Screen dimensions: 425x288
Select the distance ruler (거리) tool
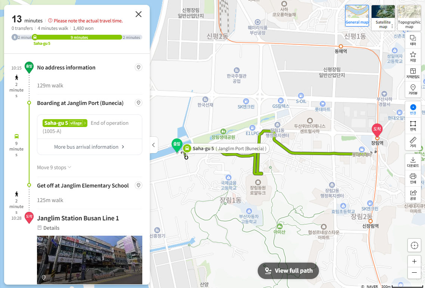click(413, 142)
